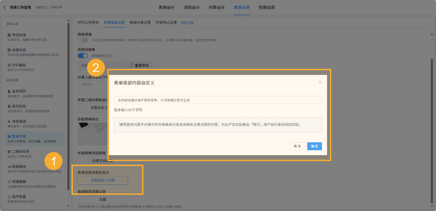Open the 关联列表 sidebar item icon
The image size is (436, 211).
(9, 50)
